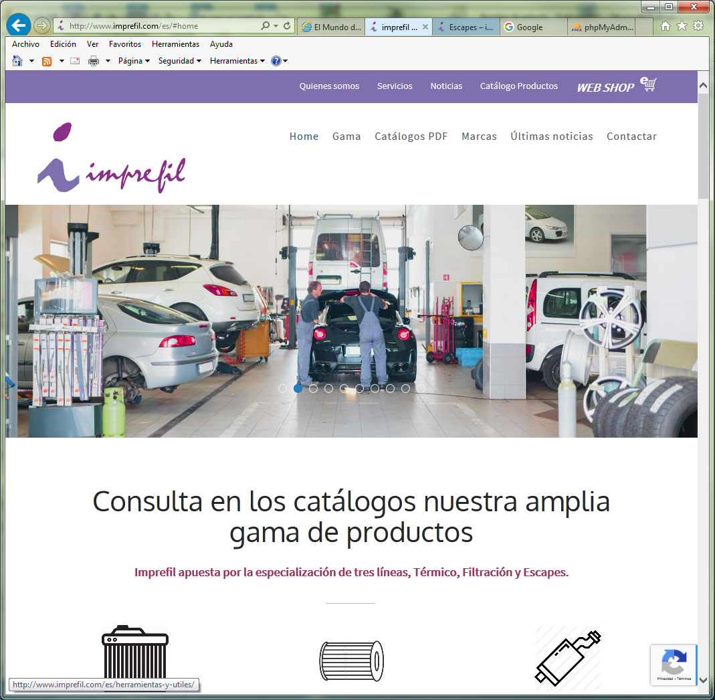Viewport: 715px width, 700px height.
Task: Select the last carousel slide dot
Action: 421,388
